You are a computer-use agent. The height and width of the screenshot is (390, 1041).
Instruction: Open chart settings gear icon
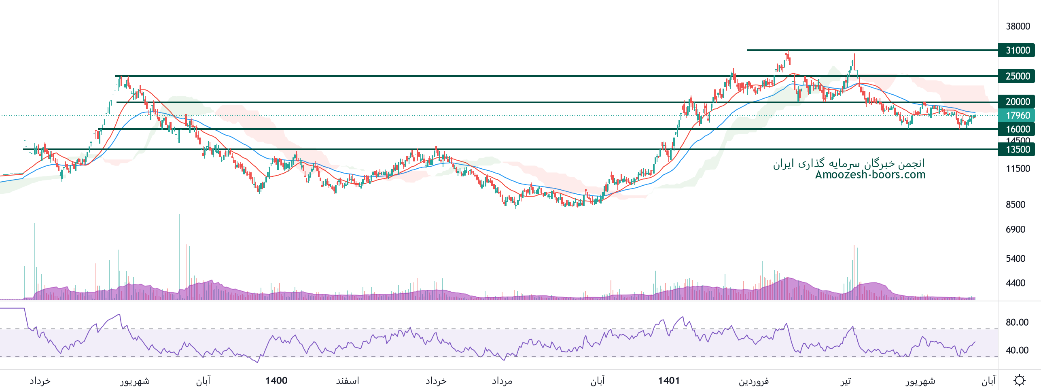pyautogui.click(x=1019, y=380)
